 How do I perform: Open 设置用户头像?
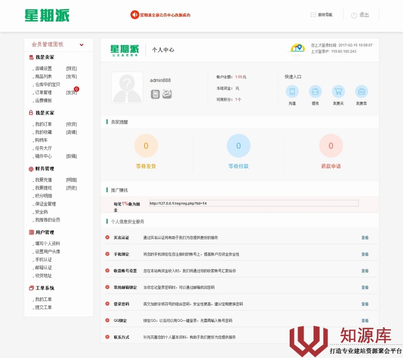47,252
